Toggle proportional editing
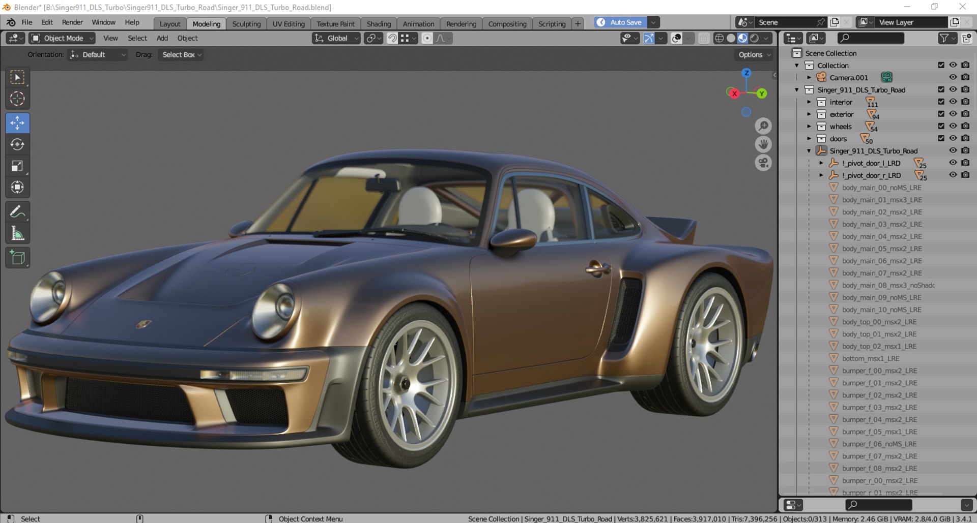 click(x=427, y=38)
